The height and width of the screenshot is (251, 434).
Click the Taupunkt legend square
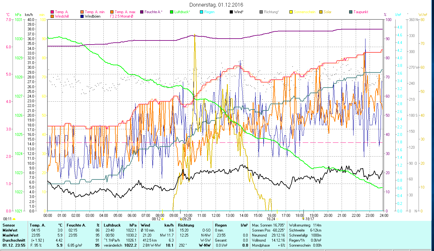coord(351,12)
